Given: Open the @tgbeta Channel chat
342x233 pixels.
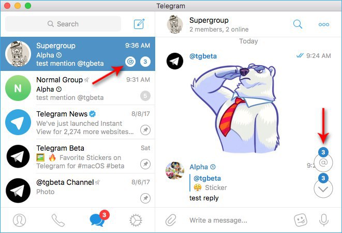Looking at the screenshot, I should (78, 190).
